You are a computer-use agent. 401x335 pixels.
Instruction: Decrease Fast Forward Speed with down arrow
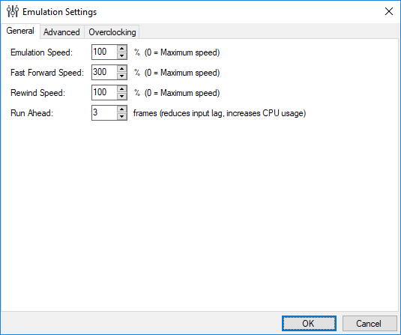121,76
